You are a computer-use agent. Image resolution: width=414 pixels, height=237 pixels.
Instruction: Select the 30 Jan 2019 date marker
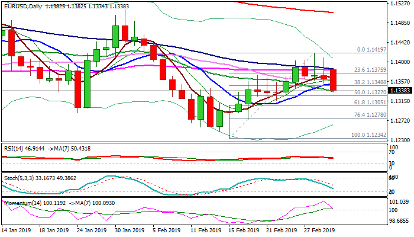(131, 230)
